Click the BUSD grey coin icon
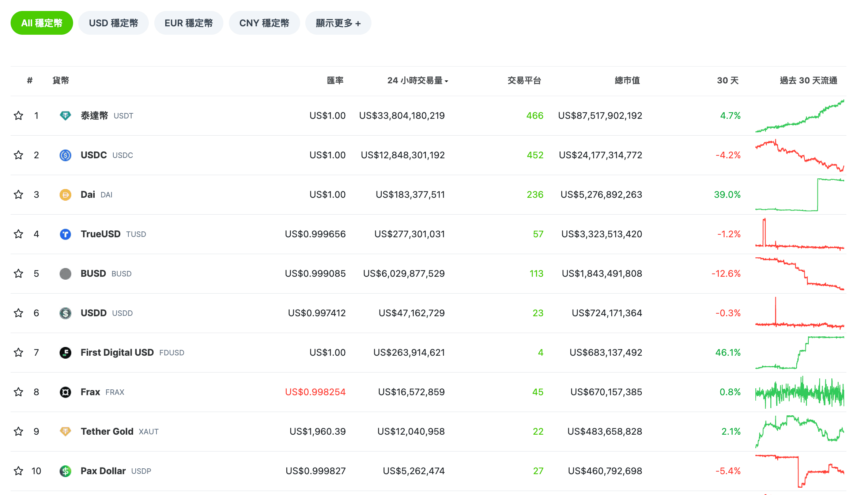The height and width of the screenshot is (495, 857). 65,274
